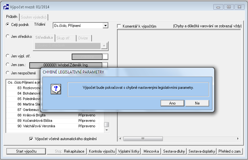Select Jen nespočtené radio option

point(7,73)
